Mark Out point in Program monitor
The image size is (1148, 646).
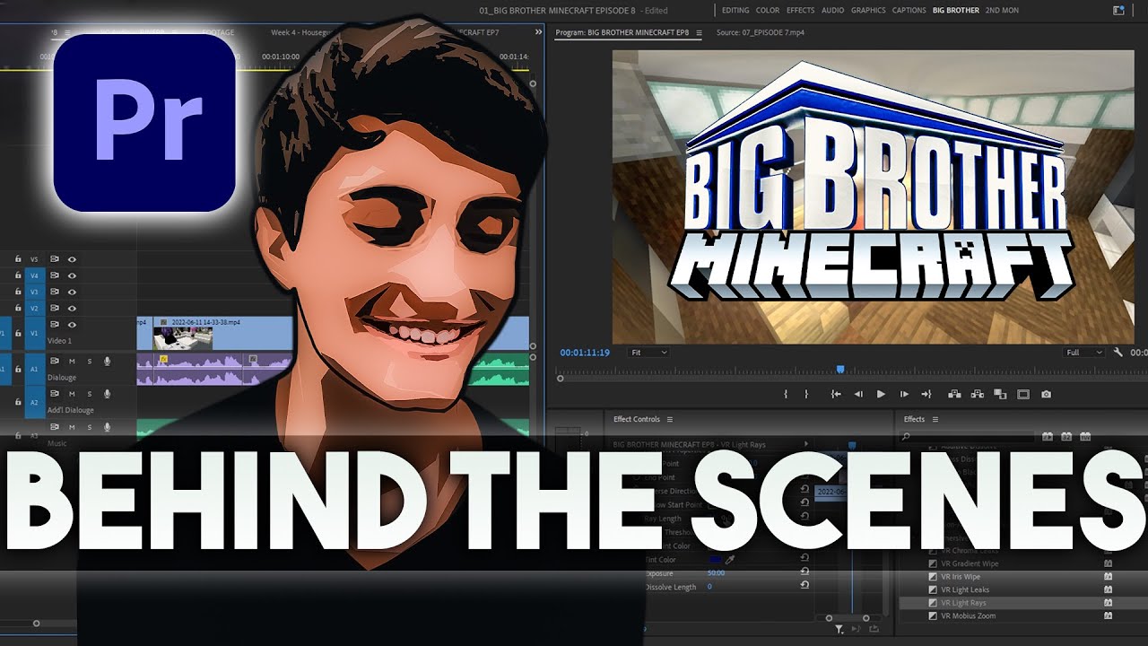806,394
